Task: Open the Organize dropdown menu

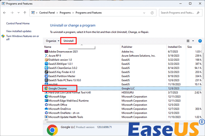Action: click(52, 41)
